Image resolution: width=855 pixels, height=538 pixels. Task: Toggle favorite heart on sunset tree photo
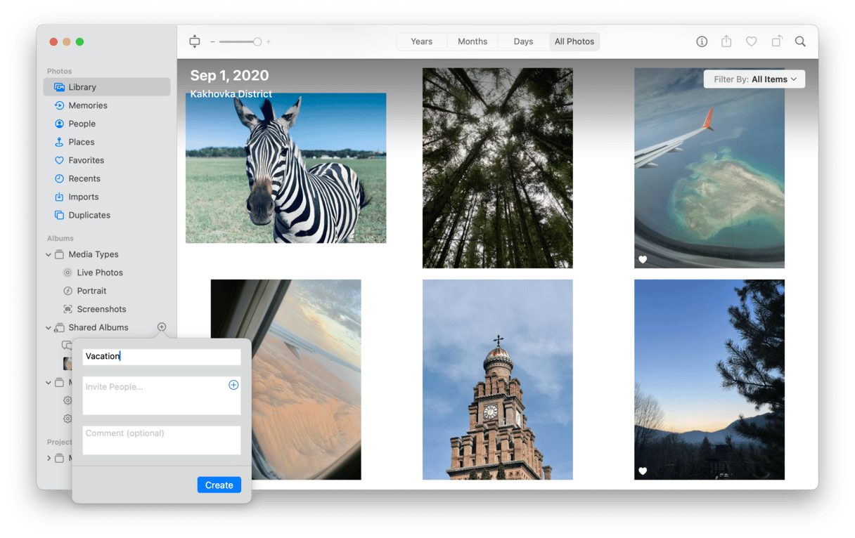(x=643, y=471)
